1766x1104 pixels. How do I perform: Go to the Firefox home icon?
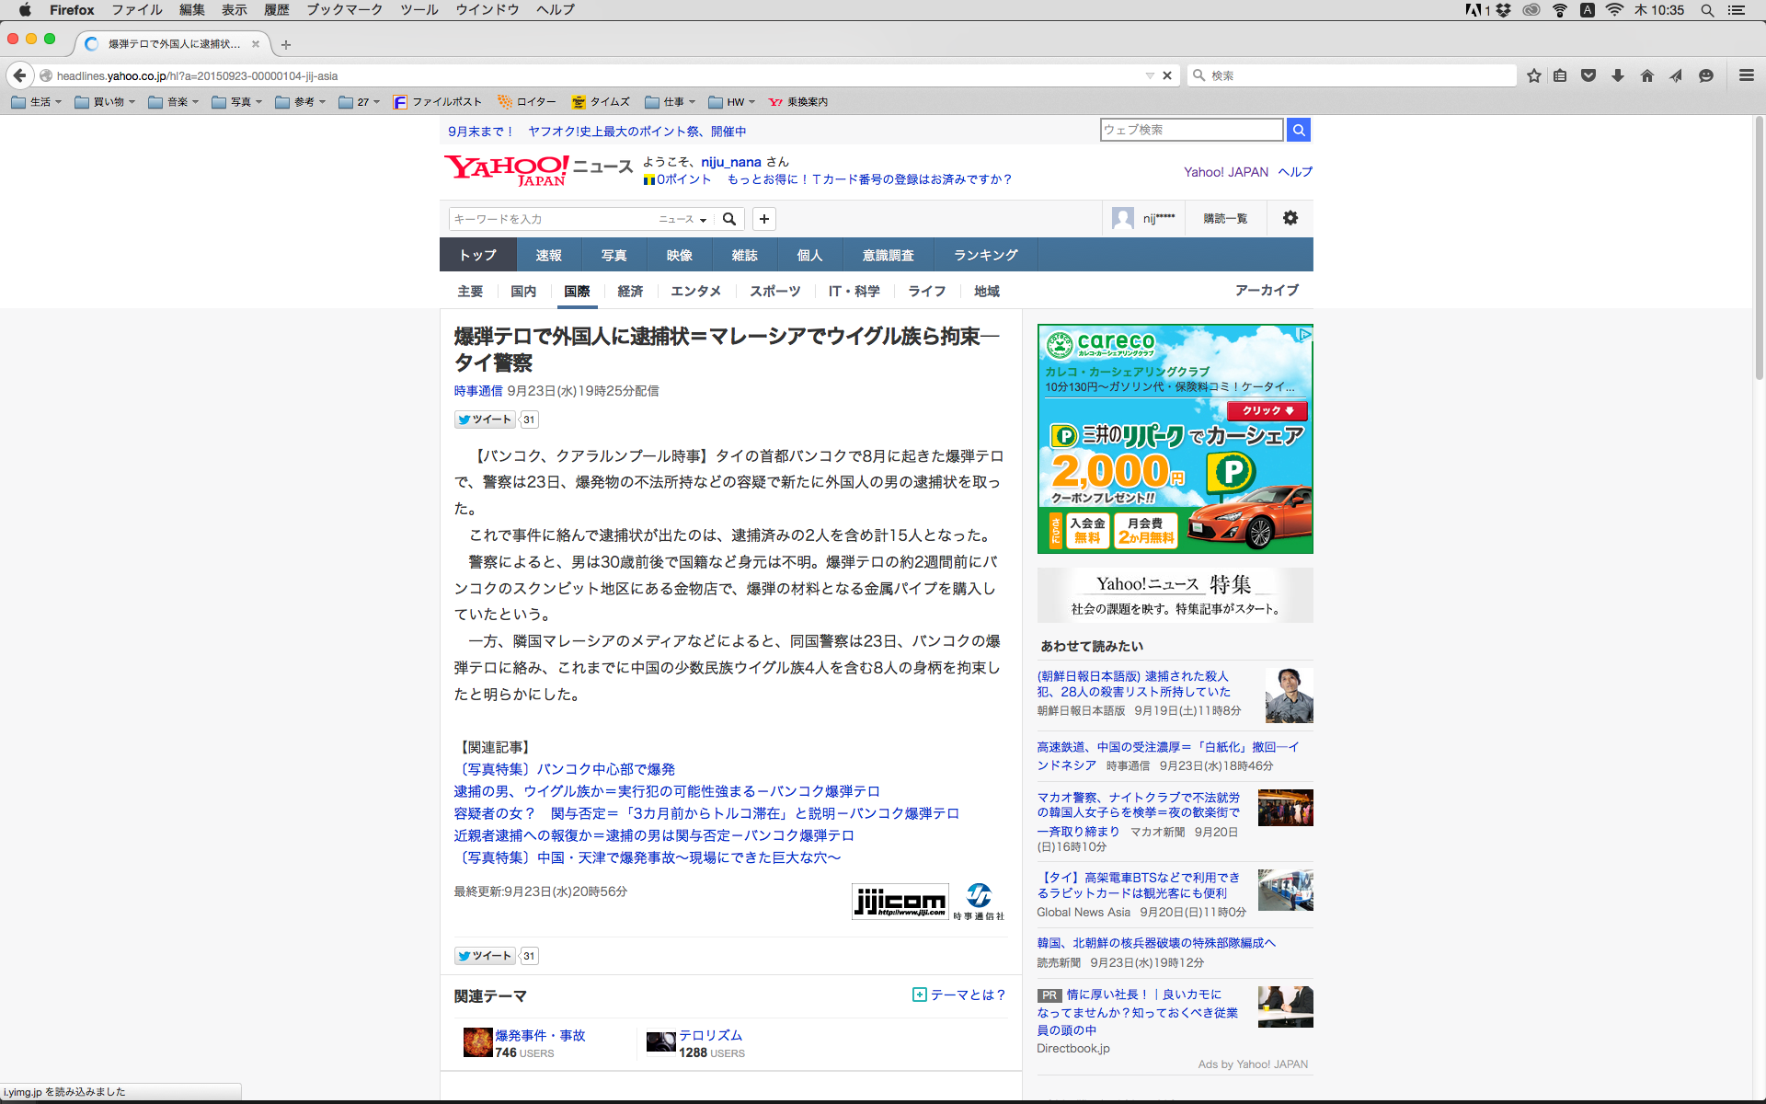1647,75
